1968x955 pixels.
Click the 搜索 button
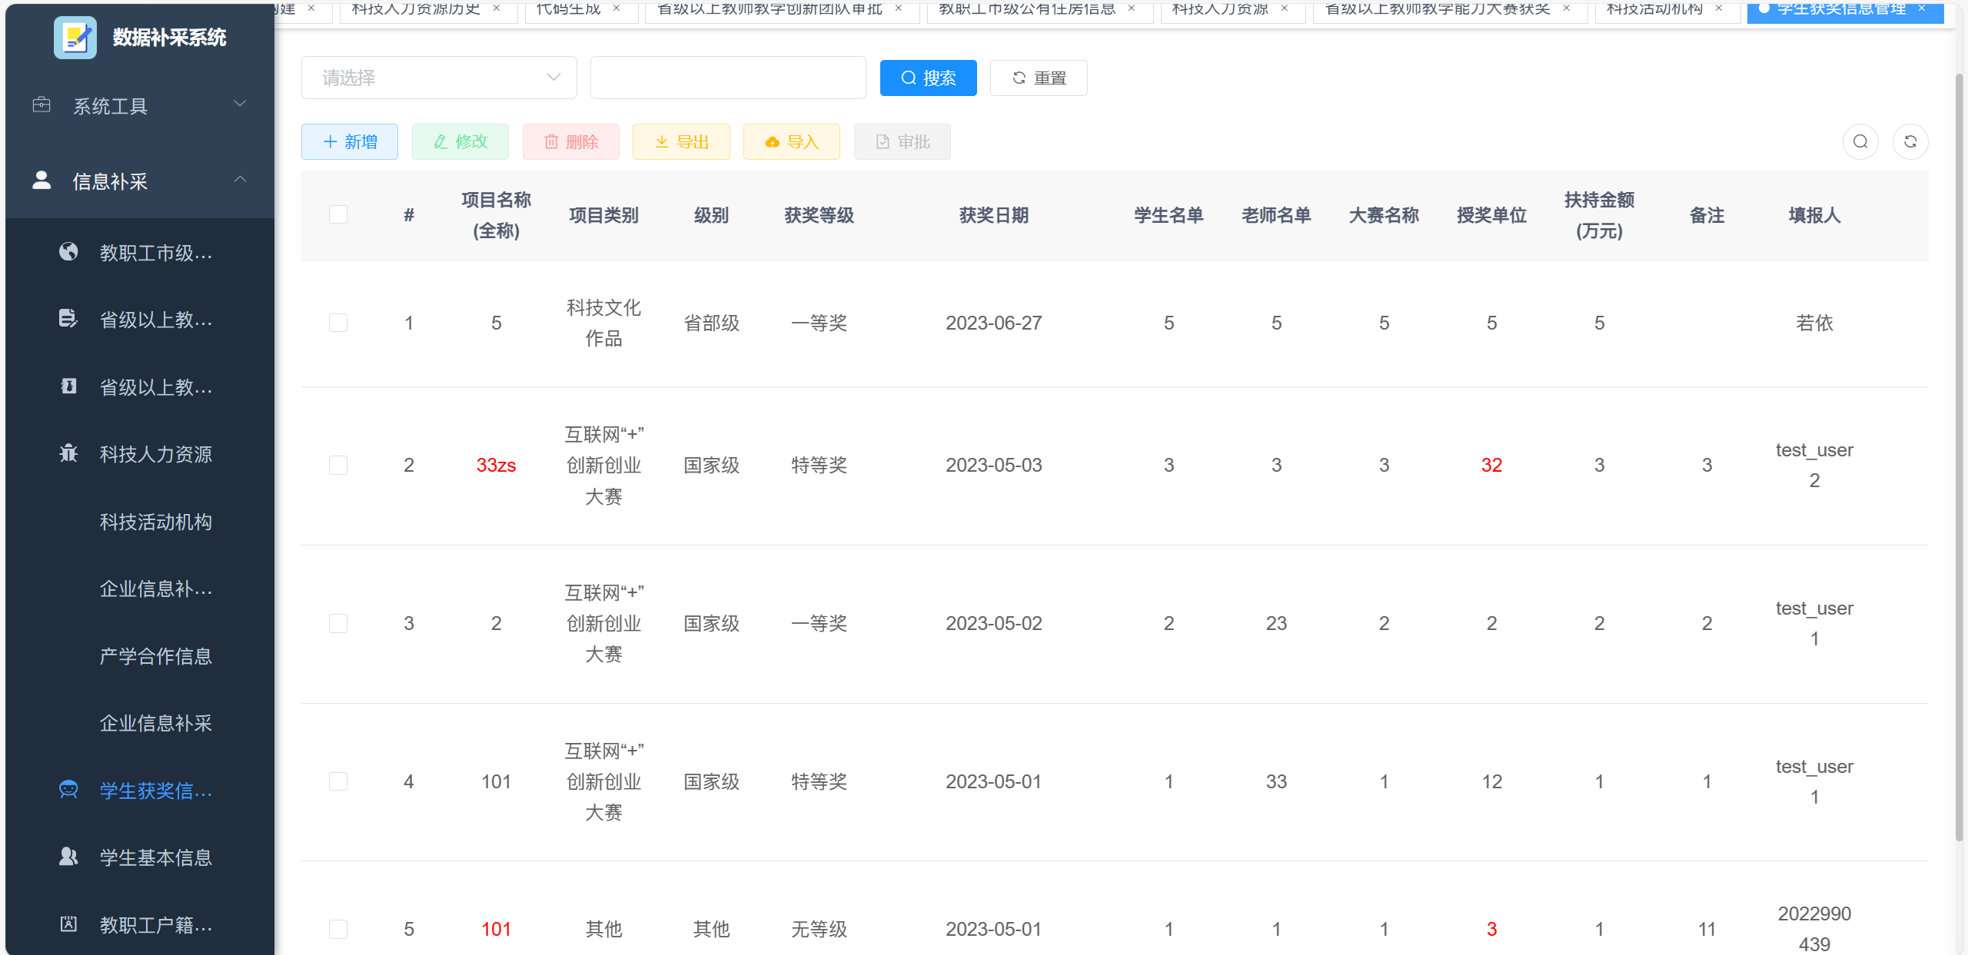[928, 78]
